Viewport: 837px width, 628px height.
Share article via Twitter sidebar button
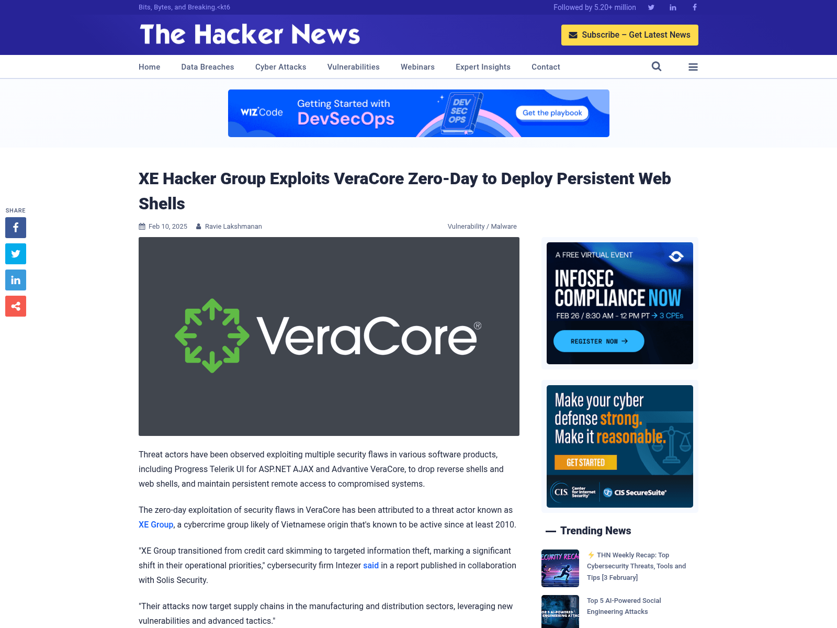coord(16,254)
